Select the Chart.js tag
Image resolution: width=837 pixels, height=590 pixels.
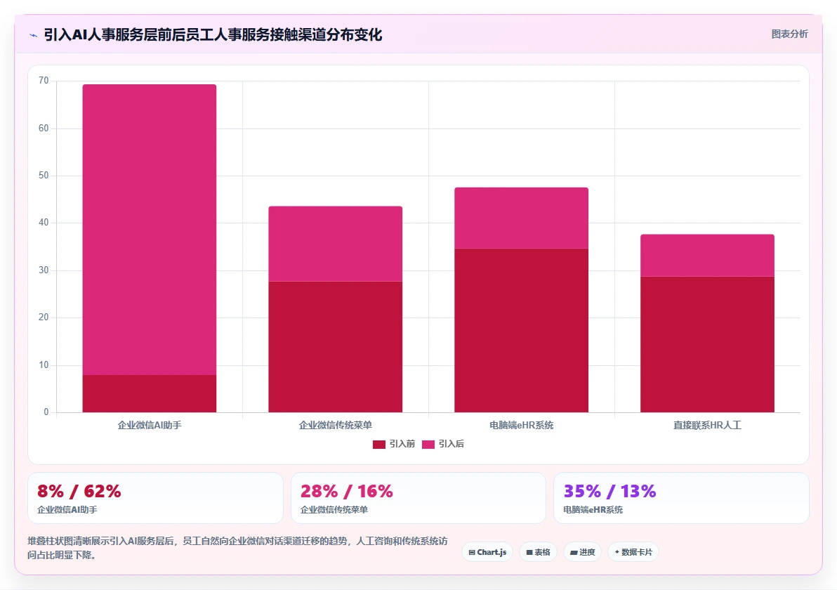[x=487, y=552]
